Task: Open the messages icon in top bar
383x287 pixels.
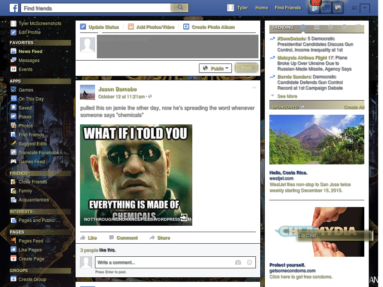Action: coord(326,8)
